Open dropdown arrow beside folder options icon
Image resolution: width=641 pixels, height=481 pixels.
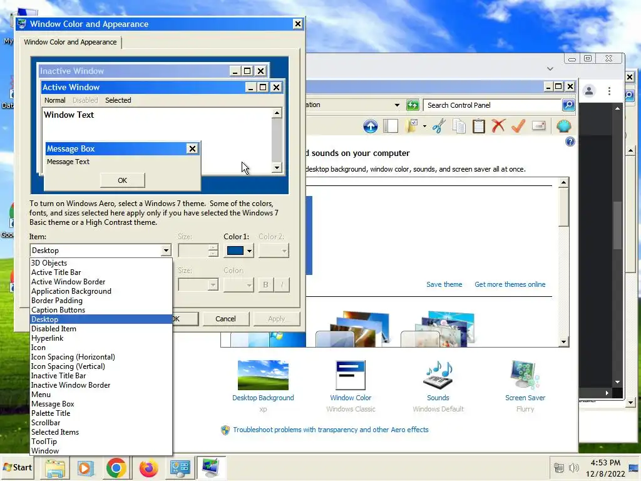[x=424, y=126]
